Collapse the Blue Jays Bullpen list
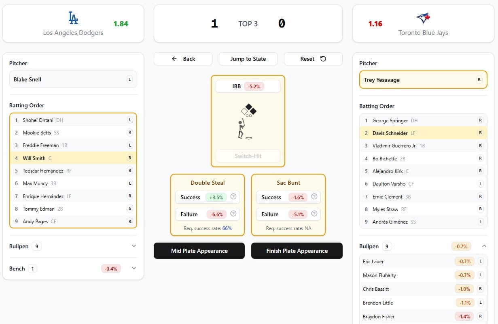Image resolution: width=498 pixels, height=324 pixels. click(x=484, y=246)
